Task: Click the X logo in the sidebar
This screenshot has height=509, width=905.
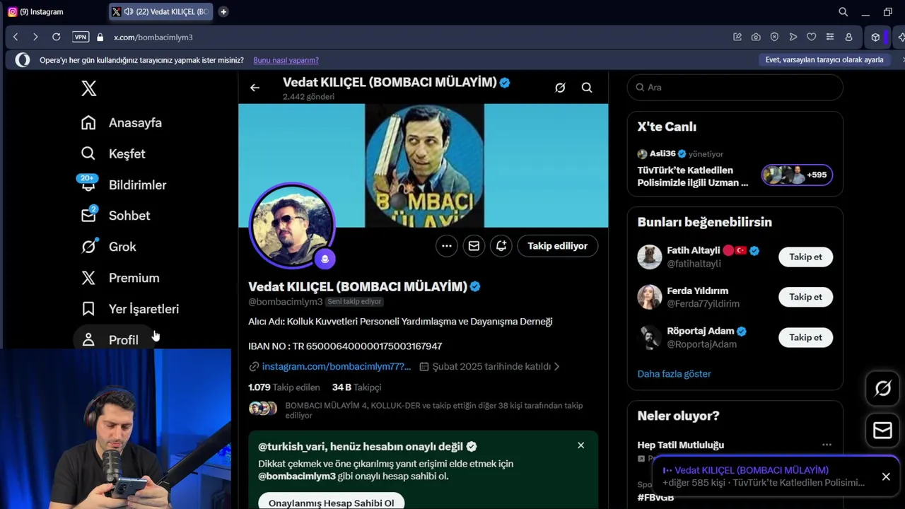Action: point(88,88)
